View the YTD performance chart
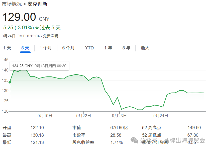This screenshot has height=149, width=212. (89, 48)
